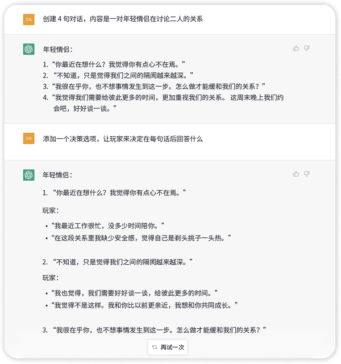
Task: Click the DA avatar on the first prompt
Action: [x=29, y=19]
